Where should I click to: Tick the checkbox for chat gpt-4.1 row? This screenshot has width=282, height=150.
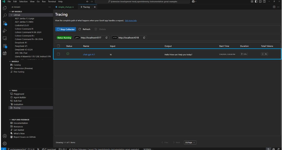58,54
